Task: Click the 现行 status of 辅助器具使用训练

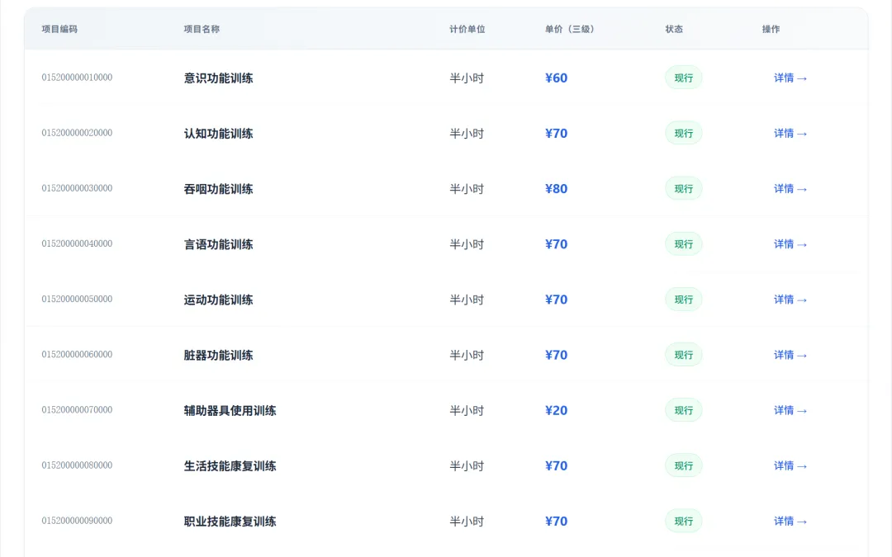Action: pyautogui.click(x=683, y=410)
